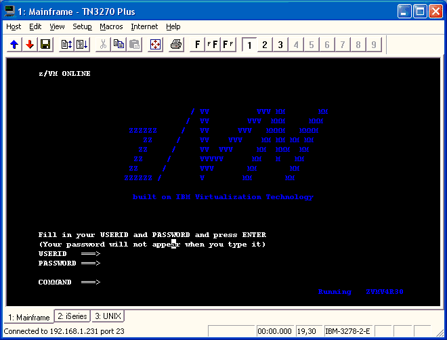Viewport: 447px width, 340px height.
Task: Click the printer icon
Action: tap(176, 45)
